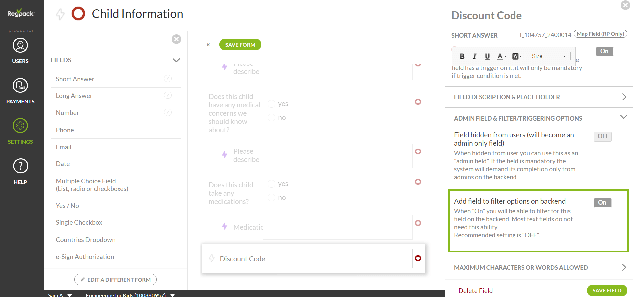633x297 pixels.
Task: Click the Delete Field link
Action: [475, 291]
